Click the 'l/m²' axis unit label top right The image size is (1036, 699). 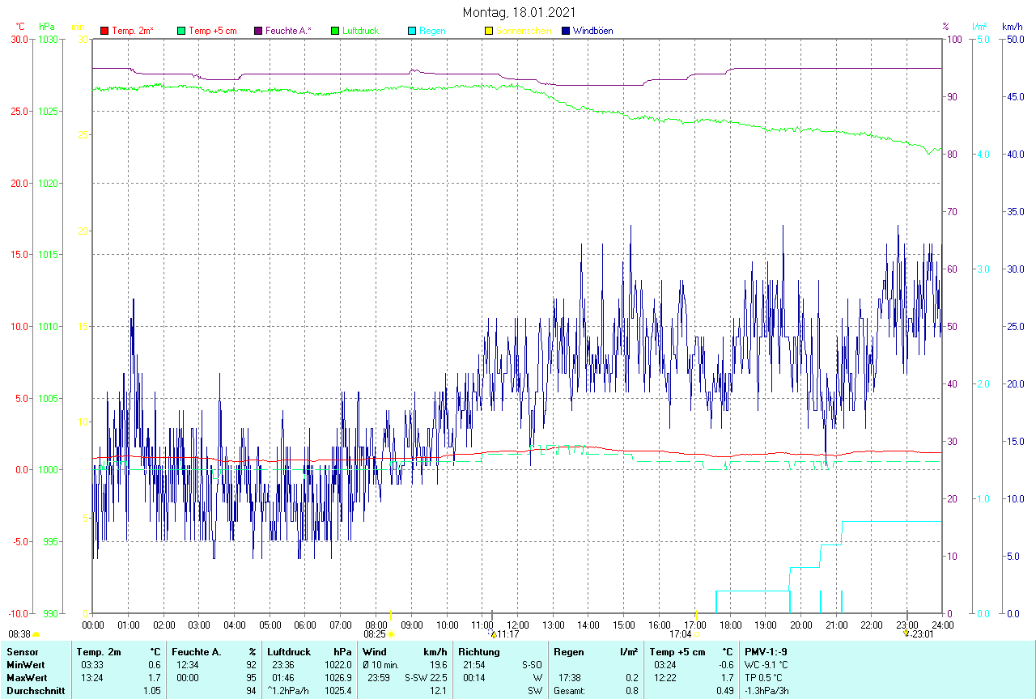[x=980, y=27]
